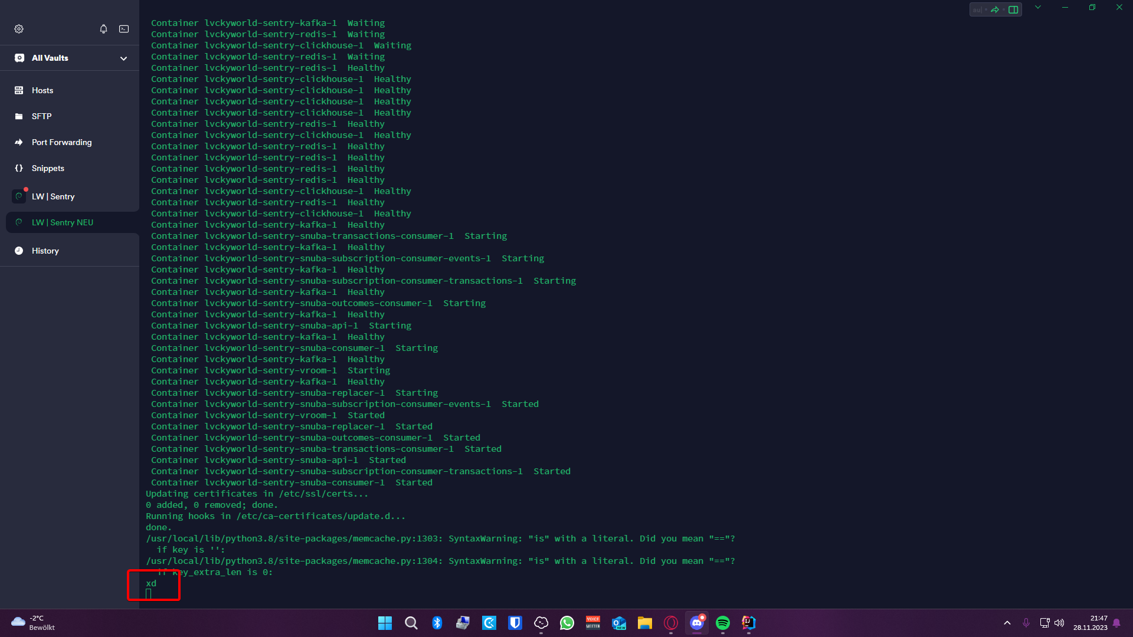Viewport: 1133px width, 637px height.
Task: Open the SFTP section
Action: [x=41, y=116]
